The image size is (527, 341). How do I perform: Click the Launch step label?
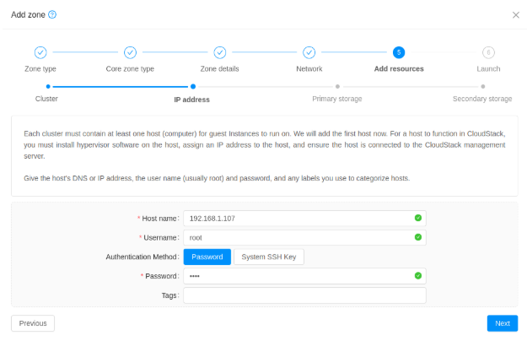tap(488, 69)
